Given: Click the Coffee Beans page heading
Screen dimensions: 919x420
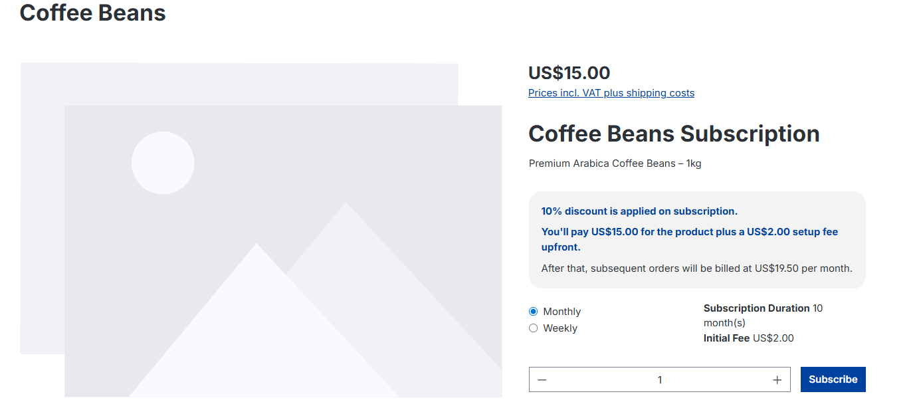Looking at the screenshot, I should [92, 13].
